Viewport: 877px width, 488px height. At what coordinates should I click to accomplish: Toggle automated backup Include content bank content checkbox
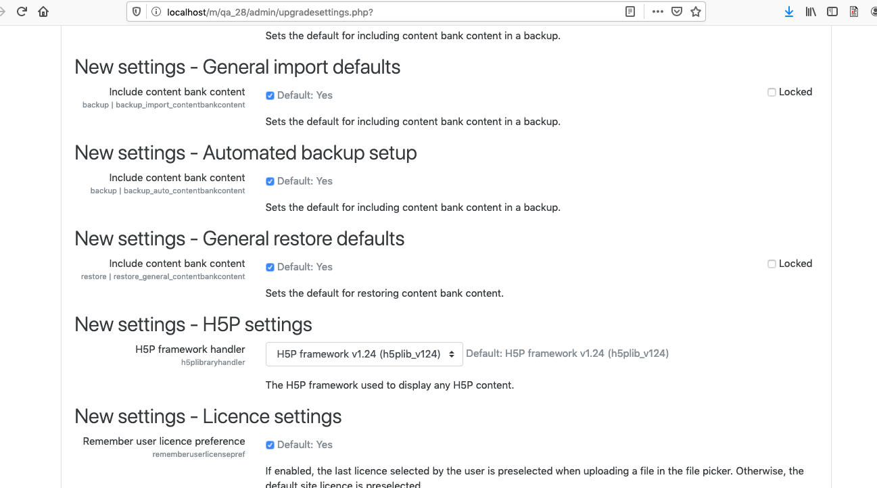click(x=270, y=182)
